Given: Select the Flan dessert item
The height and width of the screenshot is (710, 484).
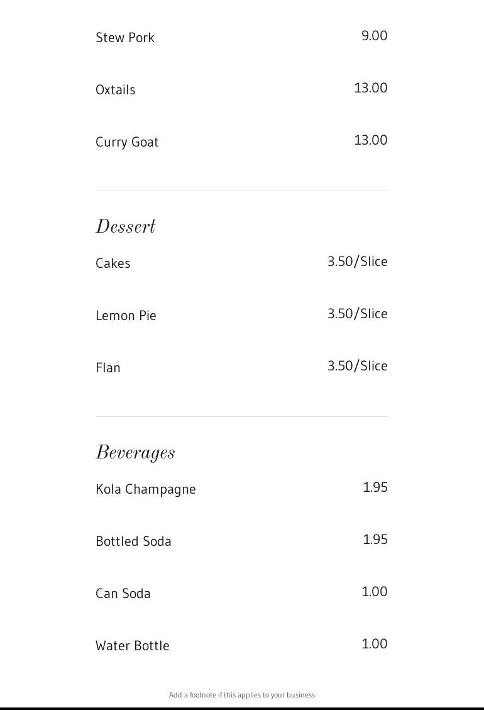Looking at the screenshot, I should (108, 368).
